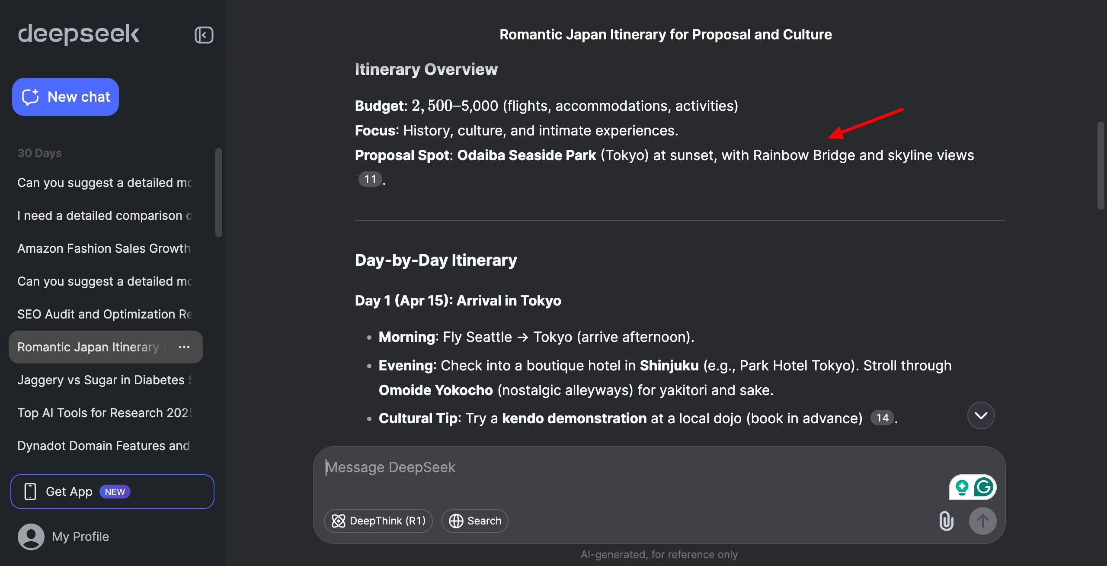Open options for Romantic Japan Itinerary chat

click(184, 347)
